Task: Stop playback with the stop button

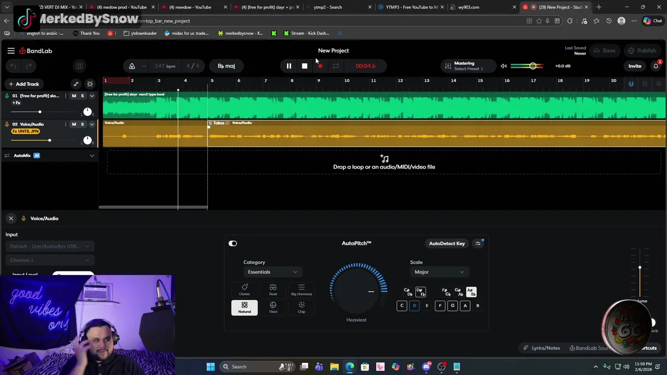Action: [304, 66]
